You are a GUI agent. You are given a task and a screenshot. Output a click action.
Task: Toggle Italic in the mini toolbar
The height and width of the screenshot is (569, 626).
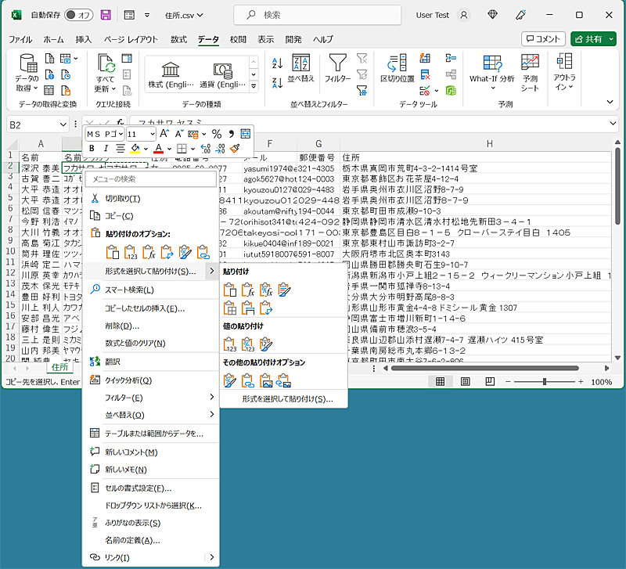pos(106,149)
